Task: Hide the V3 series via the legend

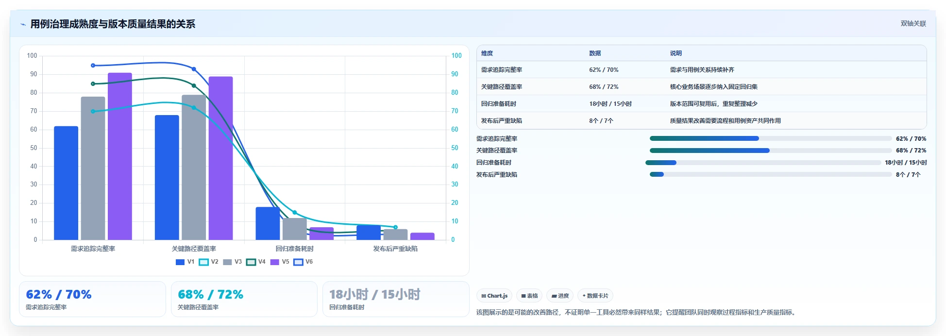Action: pyautogui.click(x=232, y=262)
